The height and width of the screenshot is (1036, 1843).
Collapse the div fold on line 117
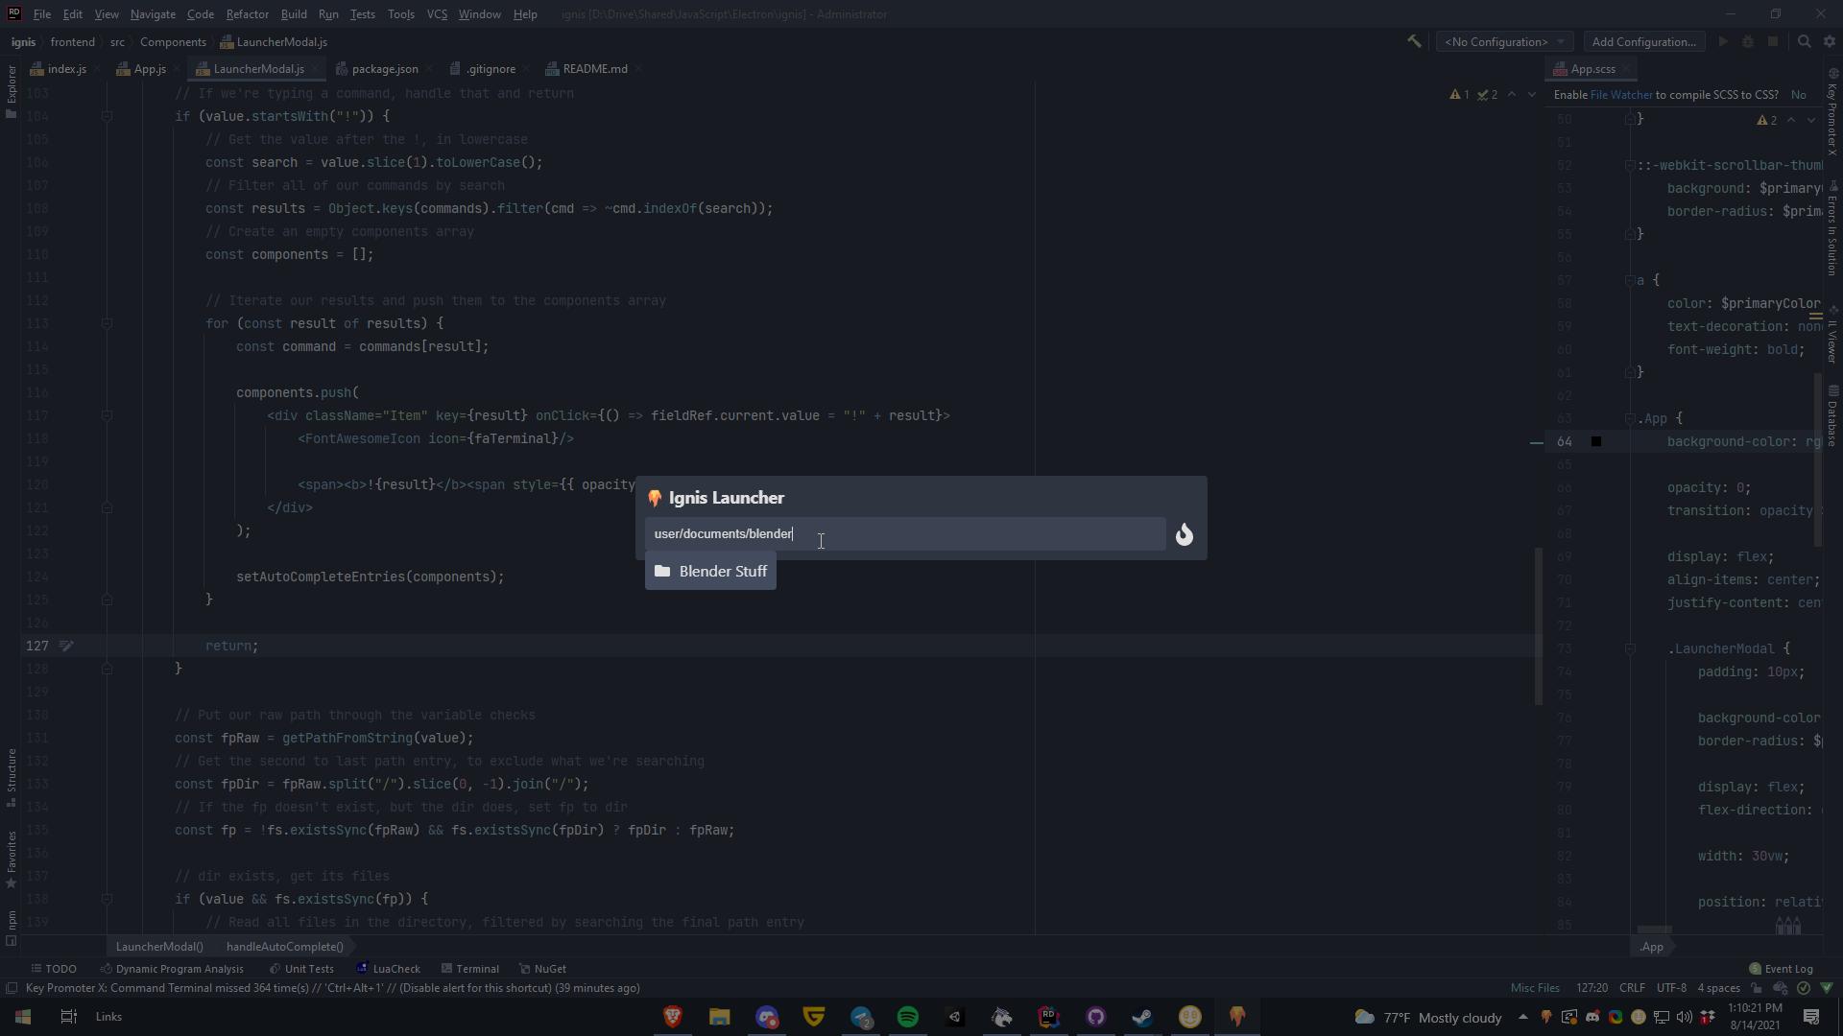pyautogui.click(x=107, y=415)
